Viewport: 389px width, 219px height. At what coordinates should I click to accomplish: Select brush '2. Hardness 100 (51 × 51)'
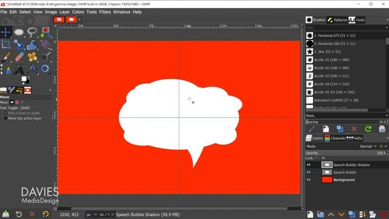[x=346, y=44]
